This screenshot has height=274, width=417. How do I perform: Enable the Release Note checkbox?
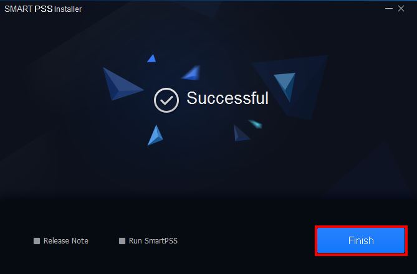37,241
